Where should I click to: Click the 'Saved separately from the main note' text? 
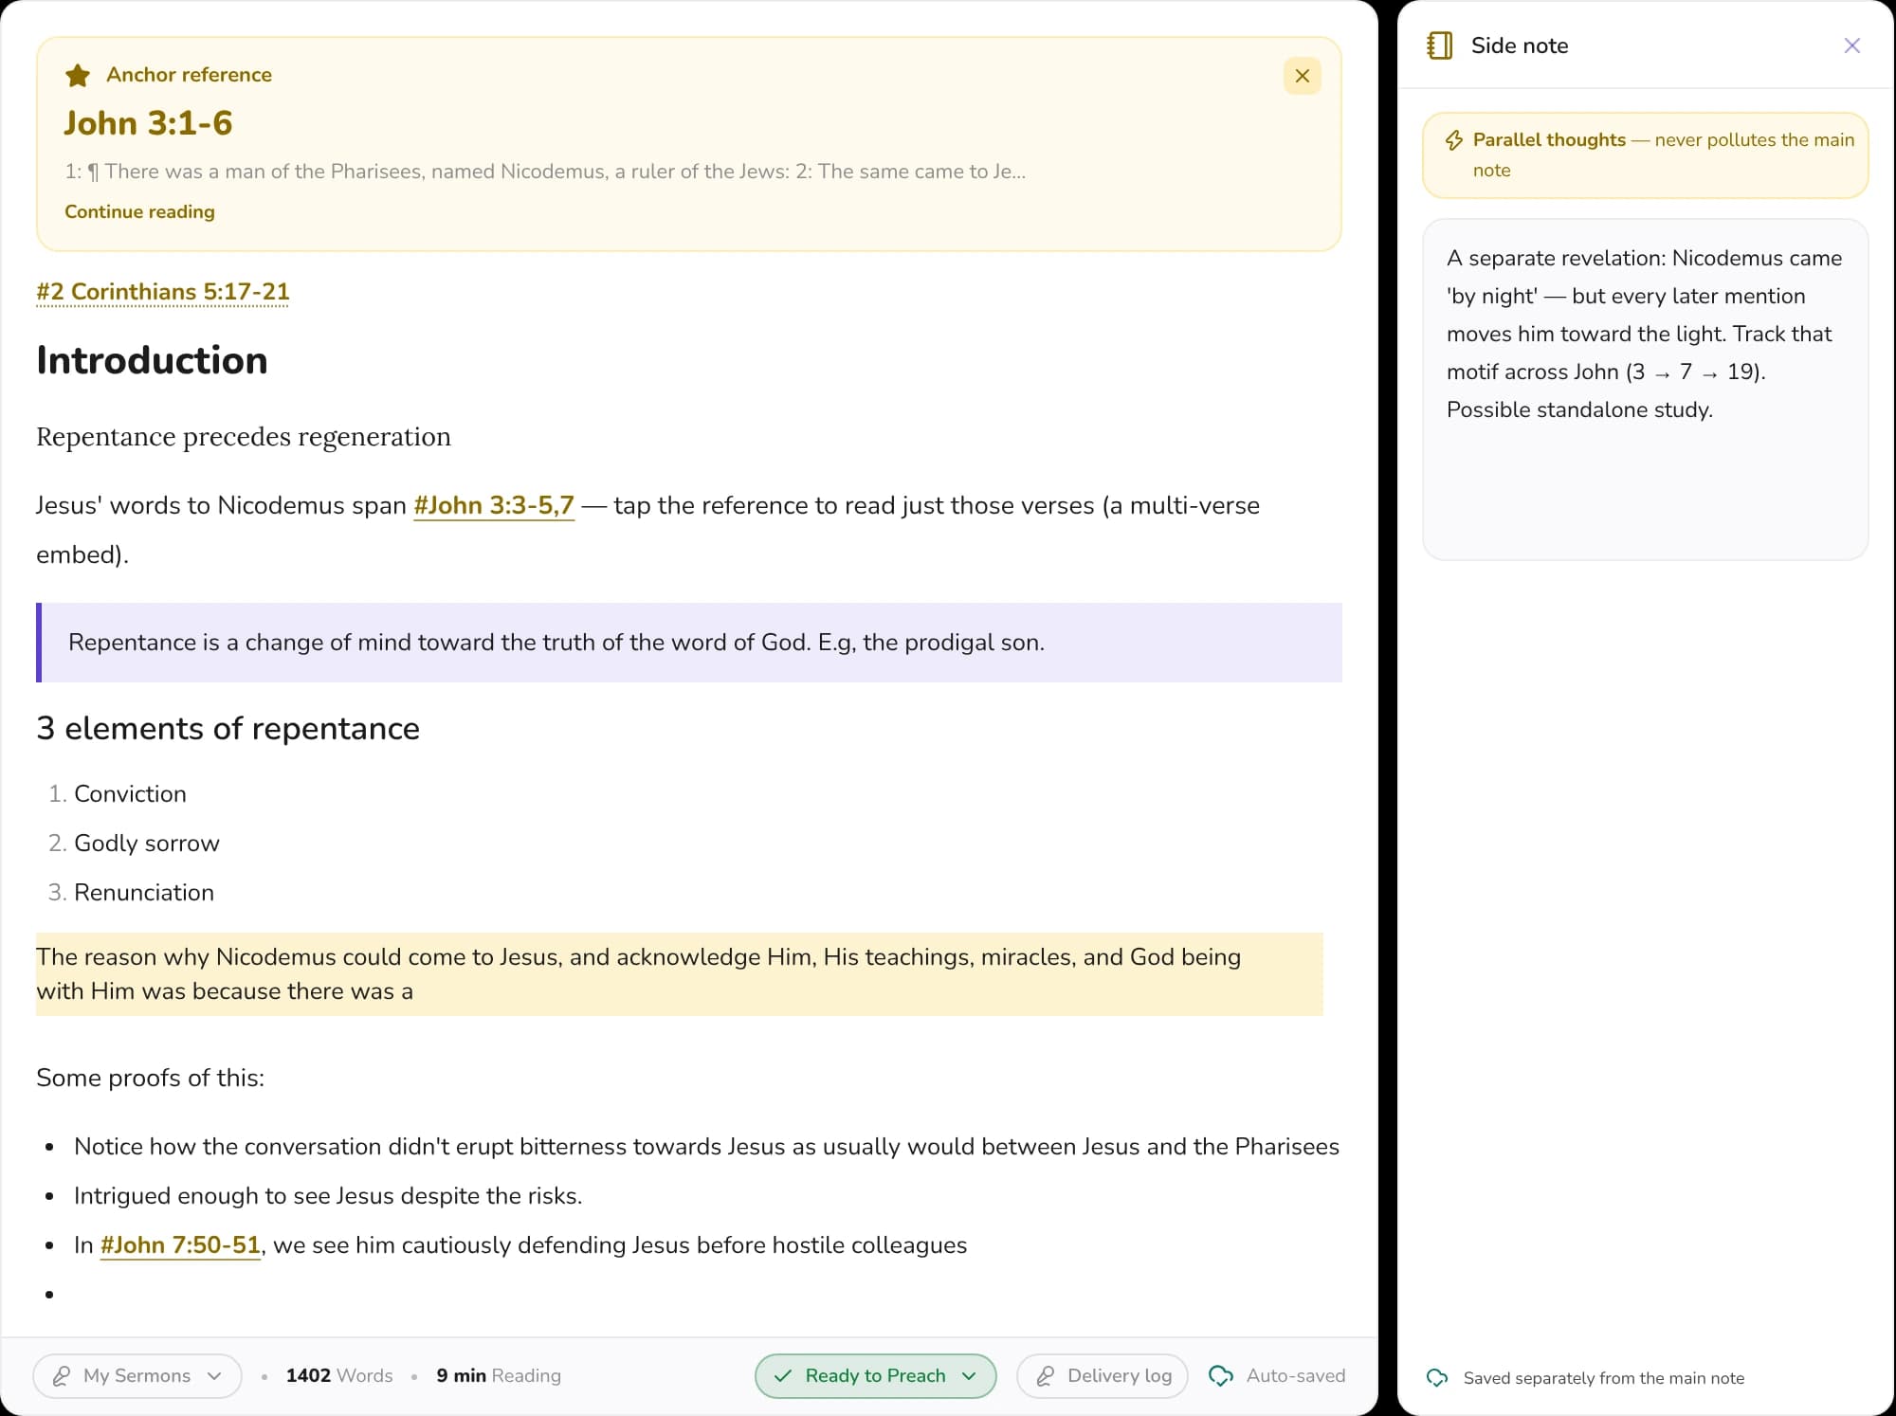point(1603,1378)
